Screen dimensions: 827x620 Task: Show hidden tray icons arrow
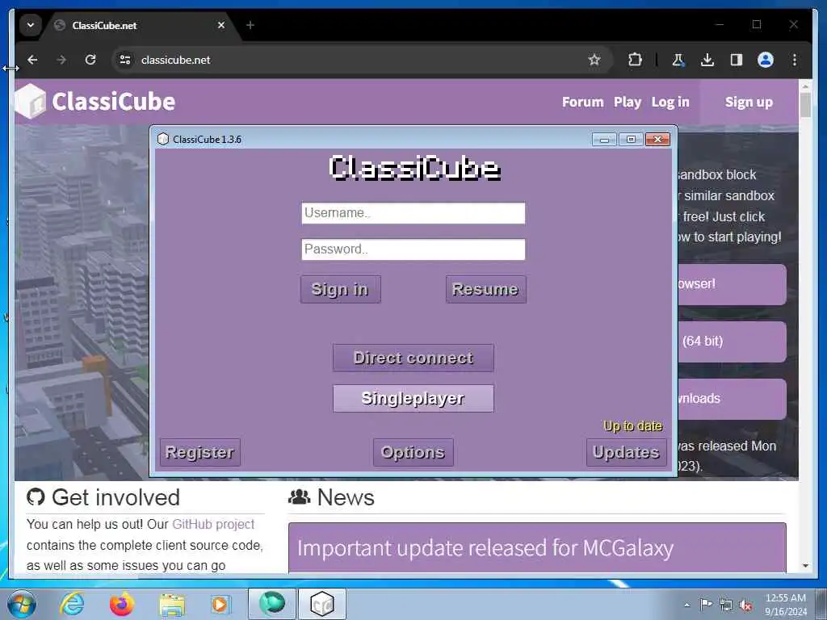(686, 605)
